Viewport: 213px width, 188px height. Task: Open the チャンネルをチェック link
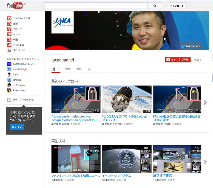[23, 100]
